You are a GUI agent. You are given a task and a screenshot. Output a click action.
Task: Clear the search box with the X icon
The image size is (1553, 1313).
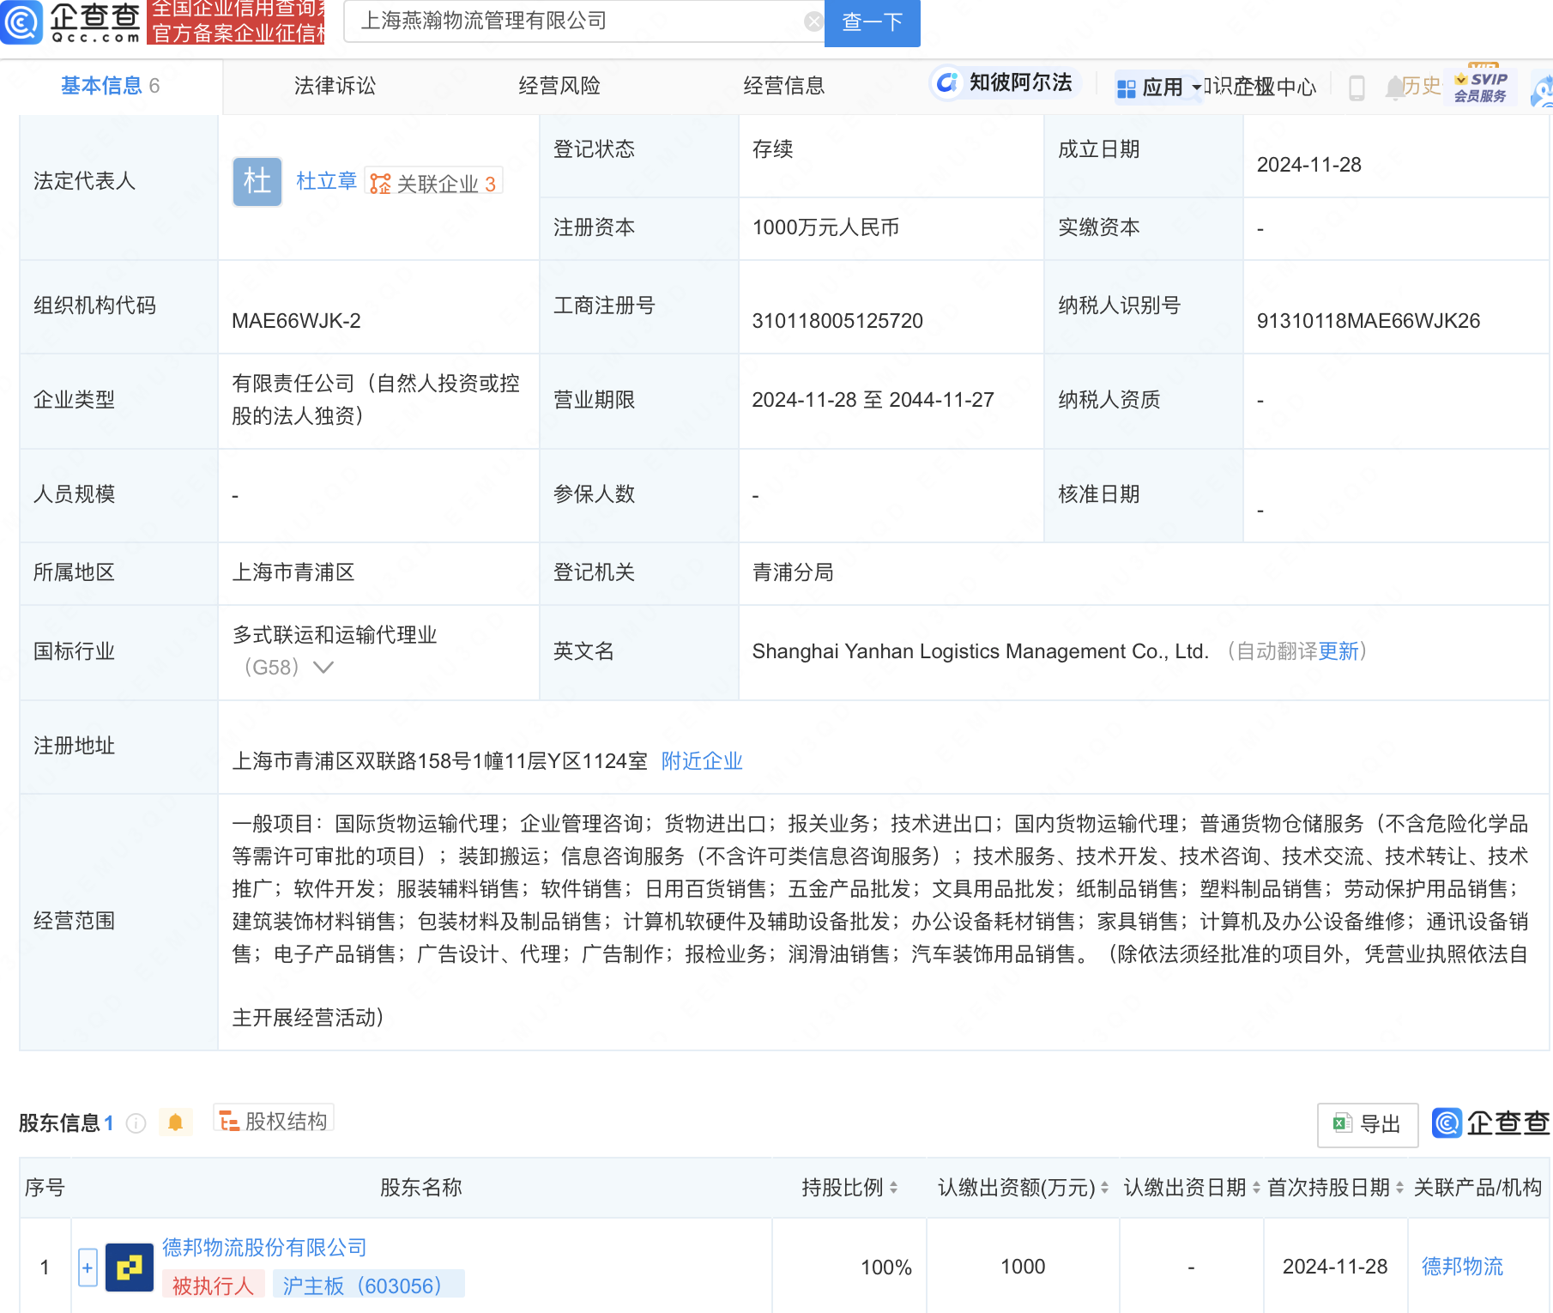(813, 21)
